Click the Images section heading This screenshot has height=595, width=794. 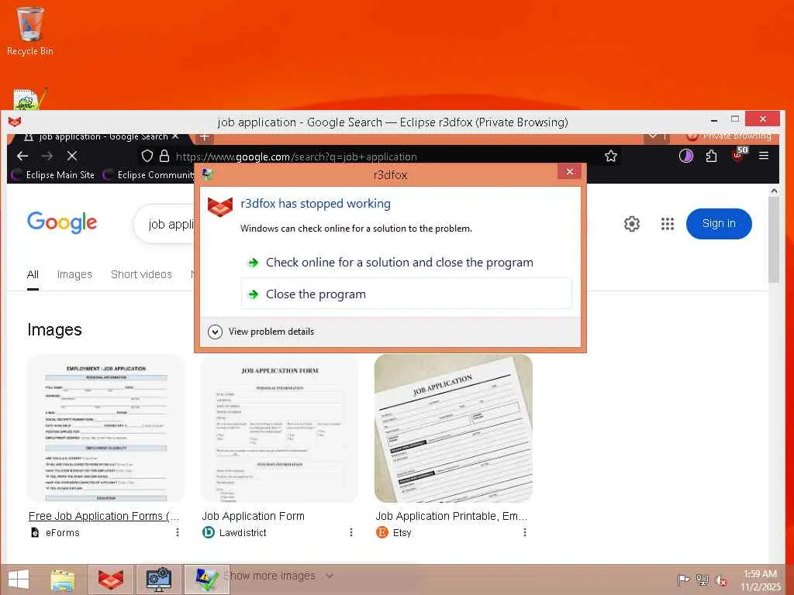(55, 330)
